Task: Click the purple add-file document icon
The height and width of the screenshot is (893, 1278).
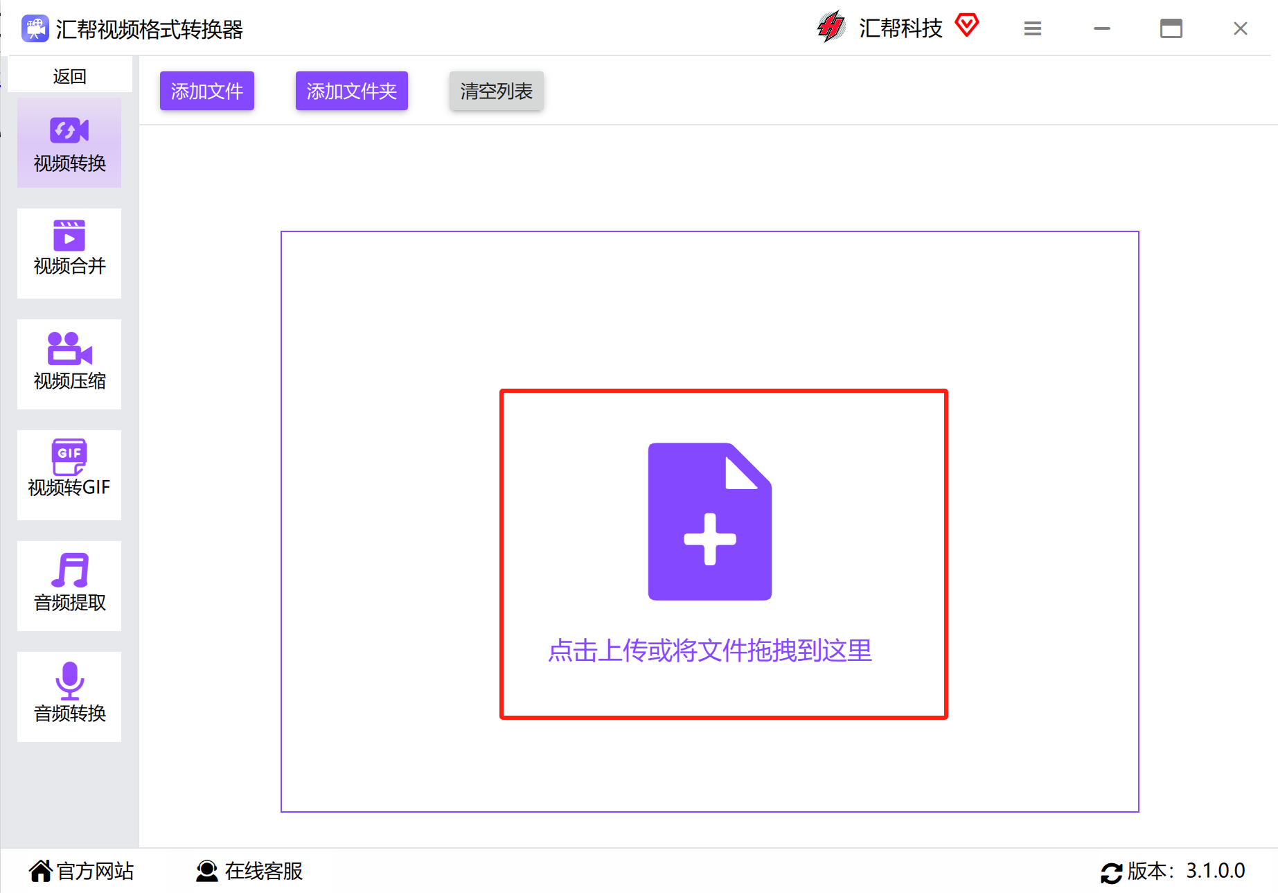Action: 709,521
